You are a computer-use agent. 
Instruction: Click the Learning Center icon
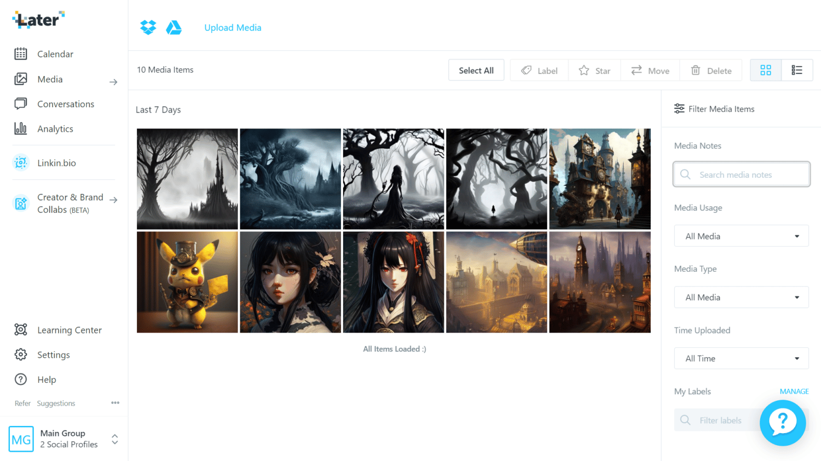pos(21,330)
